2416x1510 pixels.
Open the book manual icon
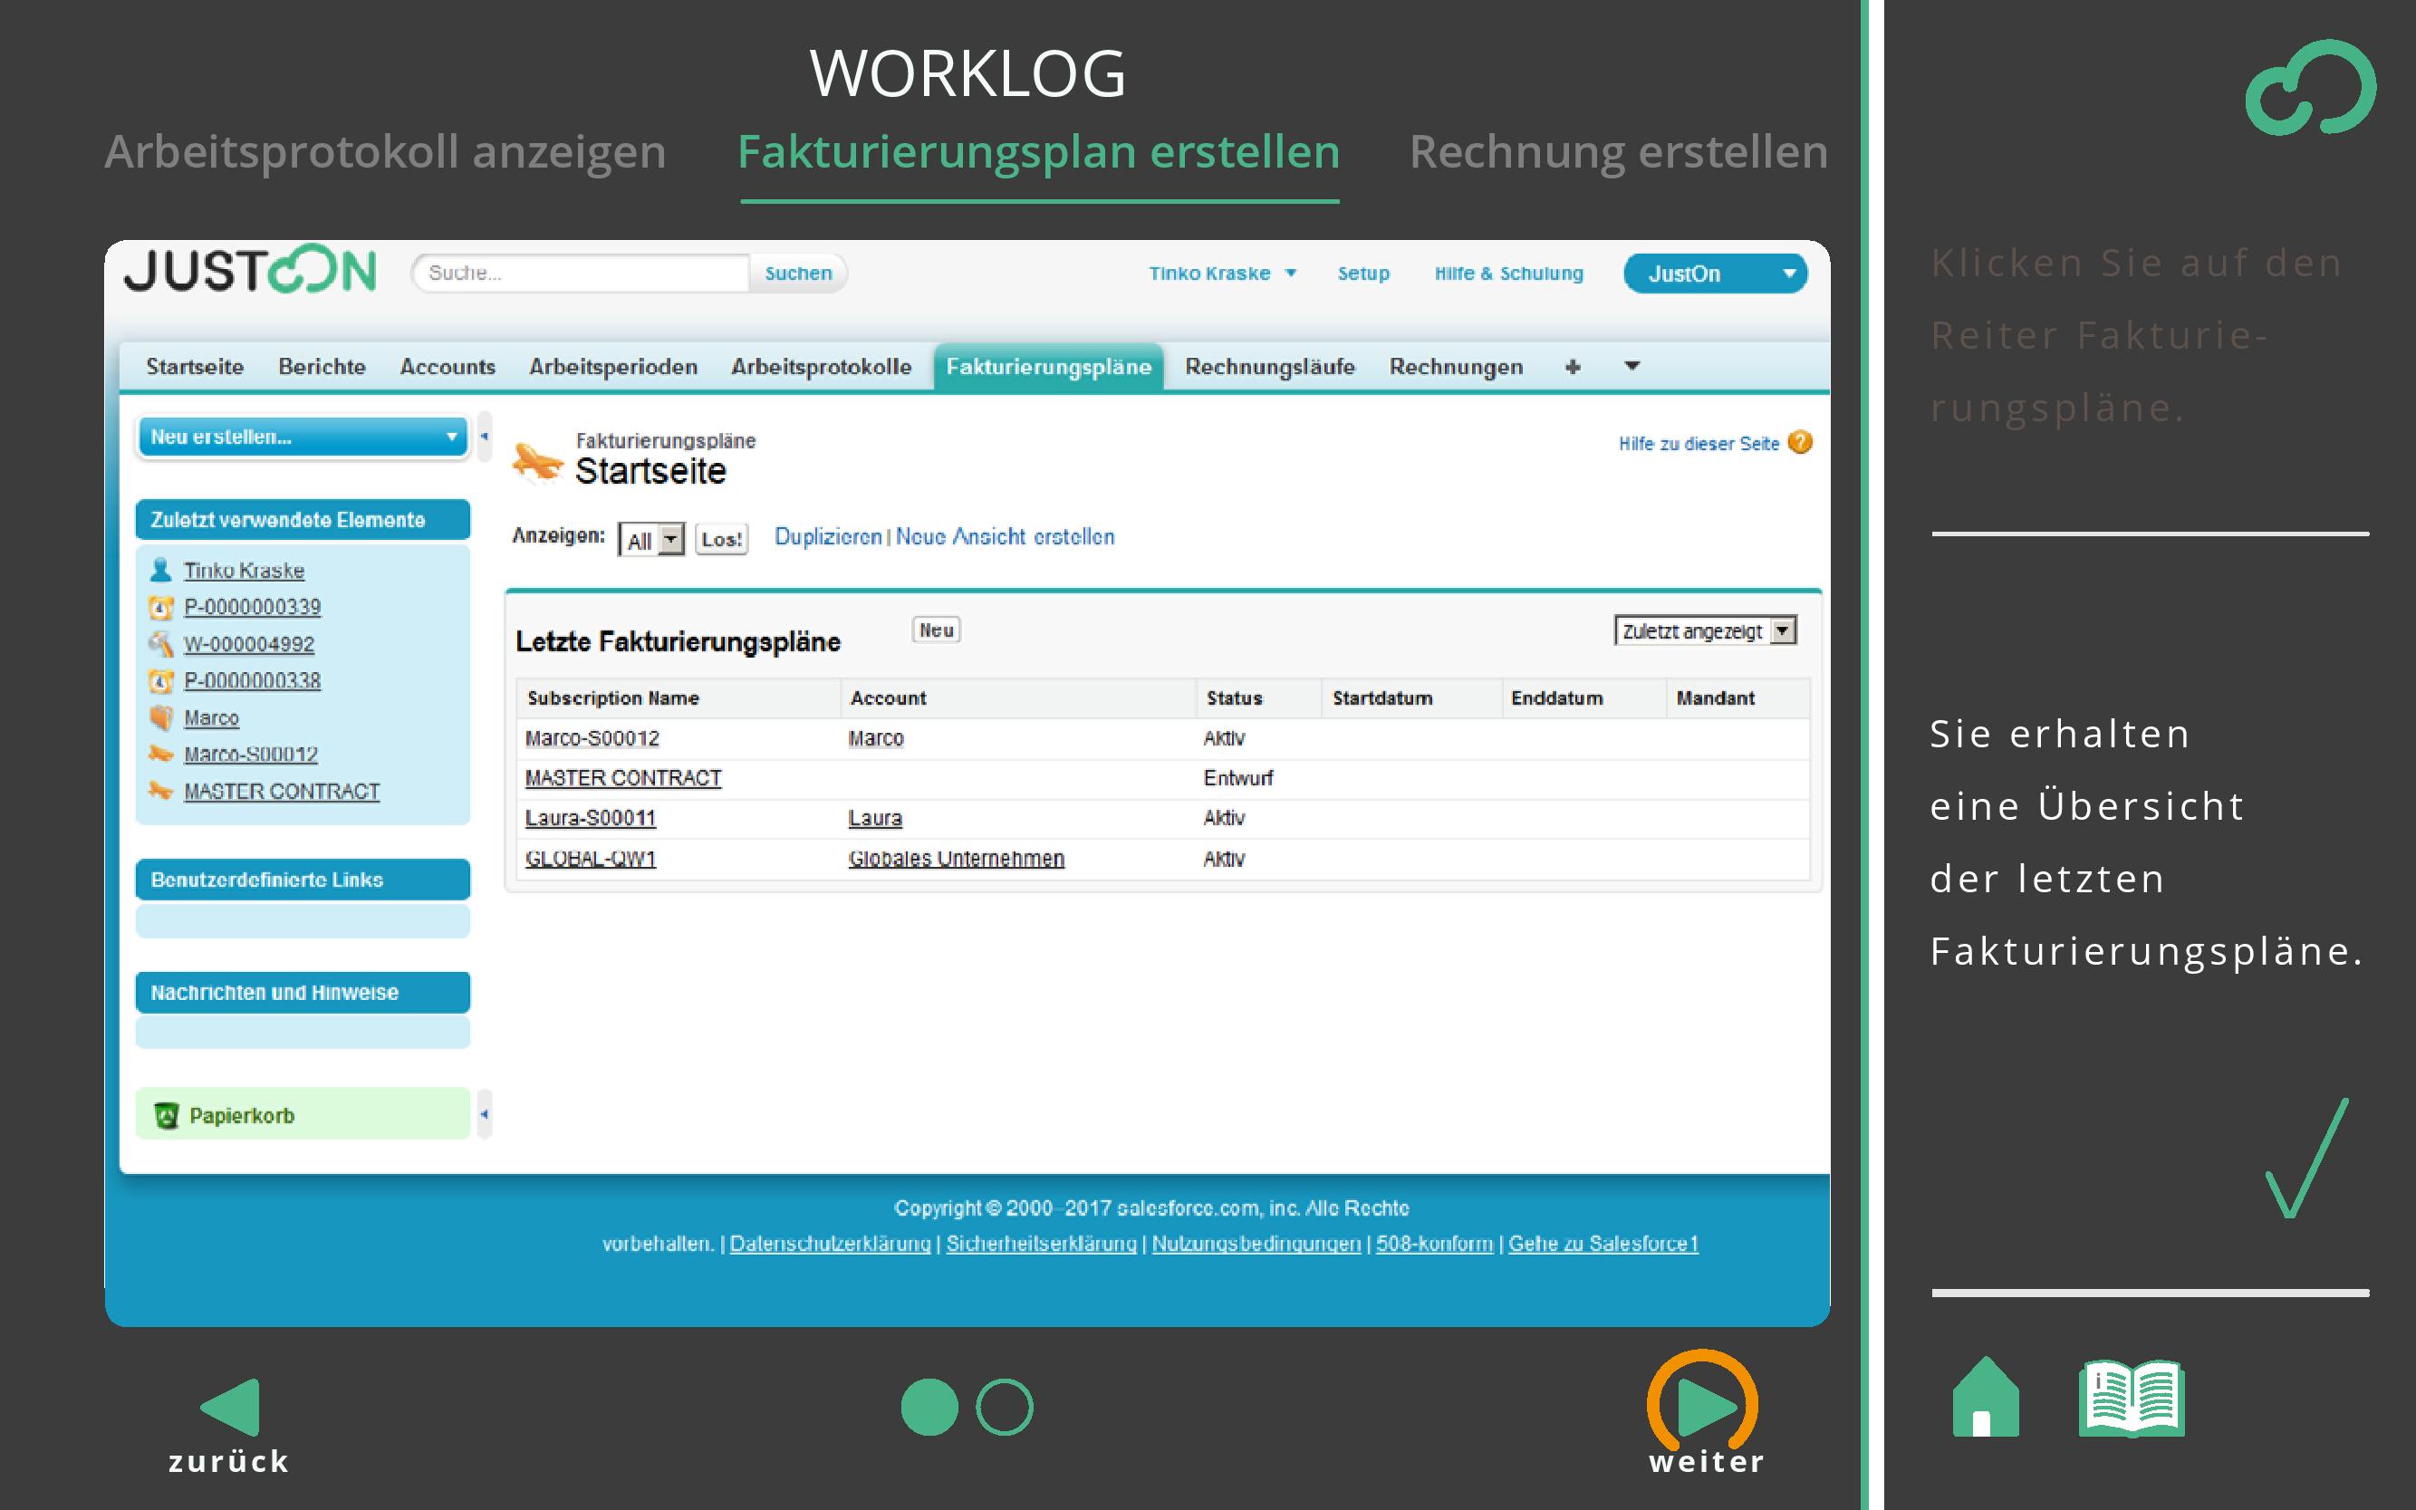pyautogui.click(x=2131, y=1399)
